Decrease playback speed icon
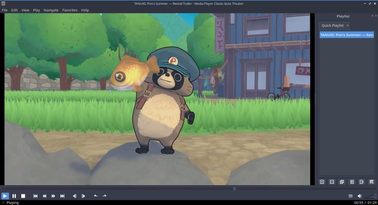This screenshot has width=378, height=205. pos(96,196)
